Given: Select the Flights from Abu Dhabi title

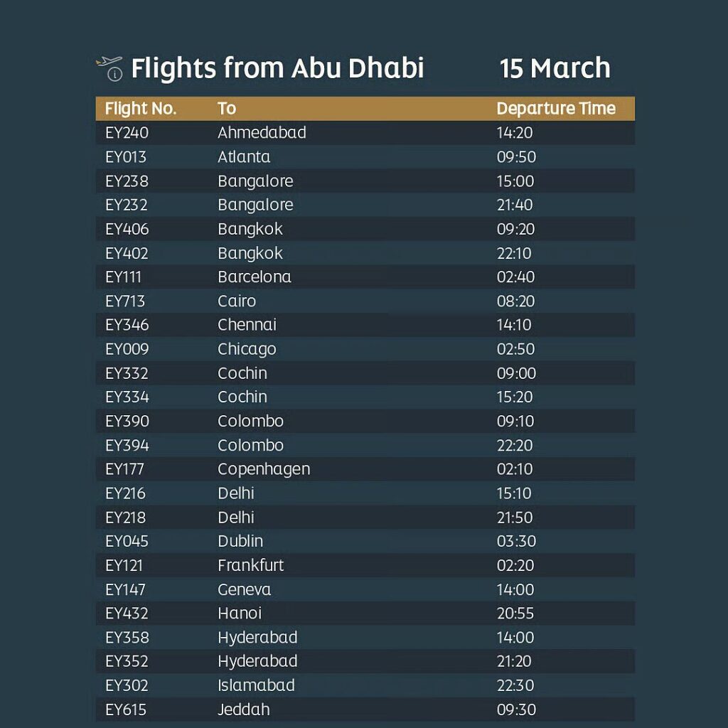Looking at the screenshot, I should [x=277, y=68].
